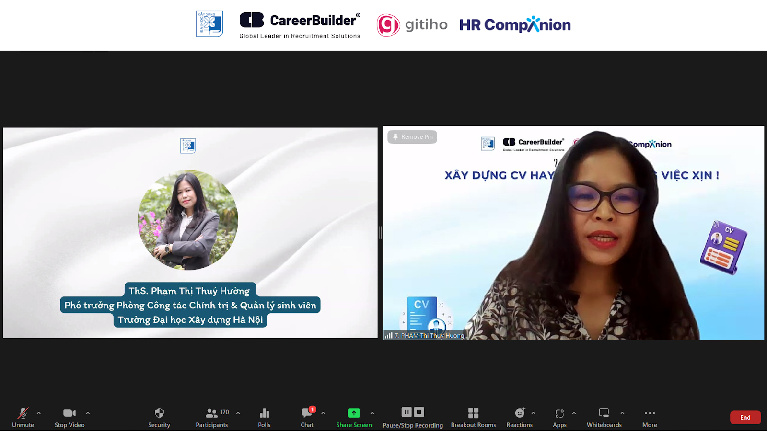
Task: Click the university crest logo in banner
Action: (x=209, y=24)
